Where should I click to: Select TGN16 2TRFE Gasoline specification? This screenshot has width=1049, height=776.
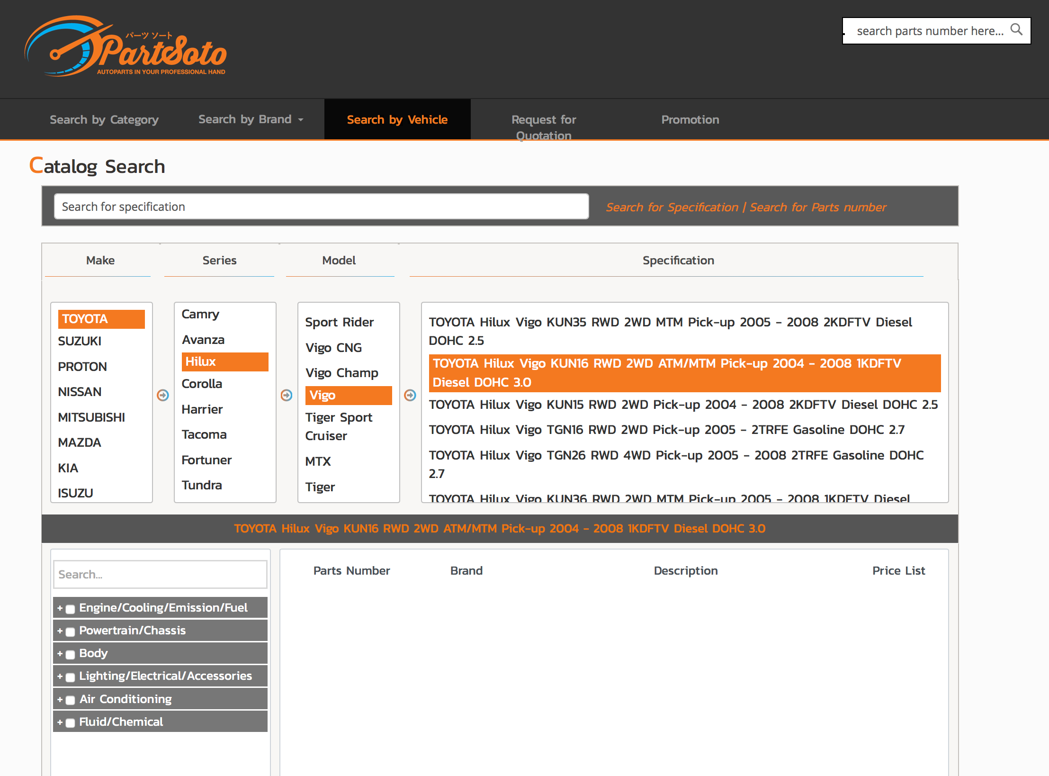click(667, 430)
